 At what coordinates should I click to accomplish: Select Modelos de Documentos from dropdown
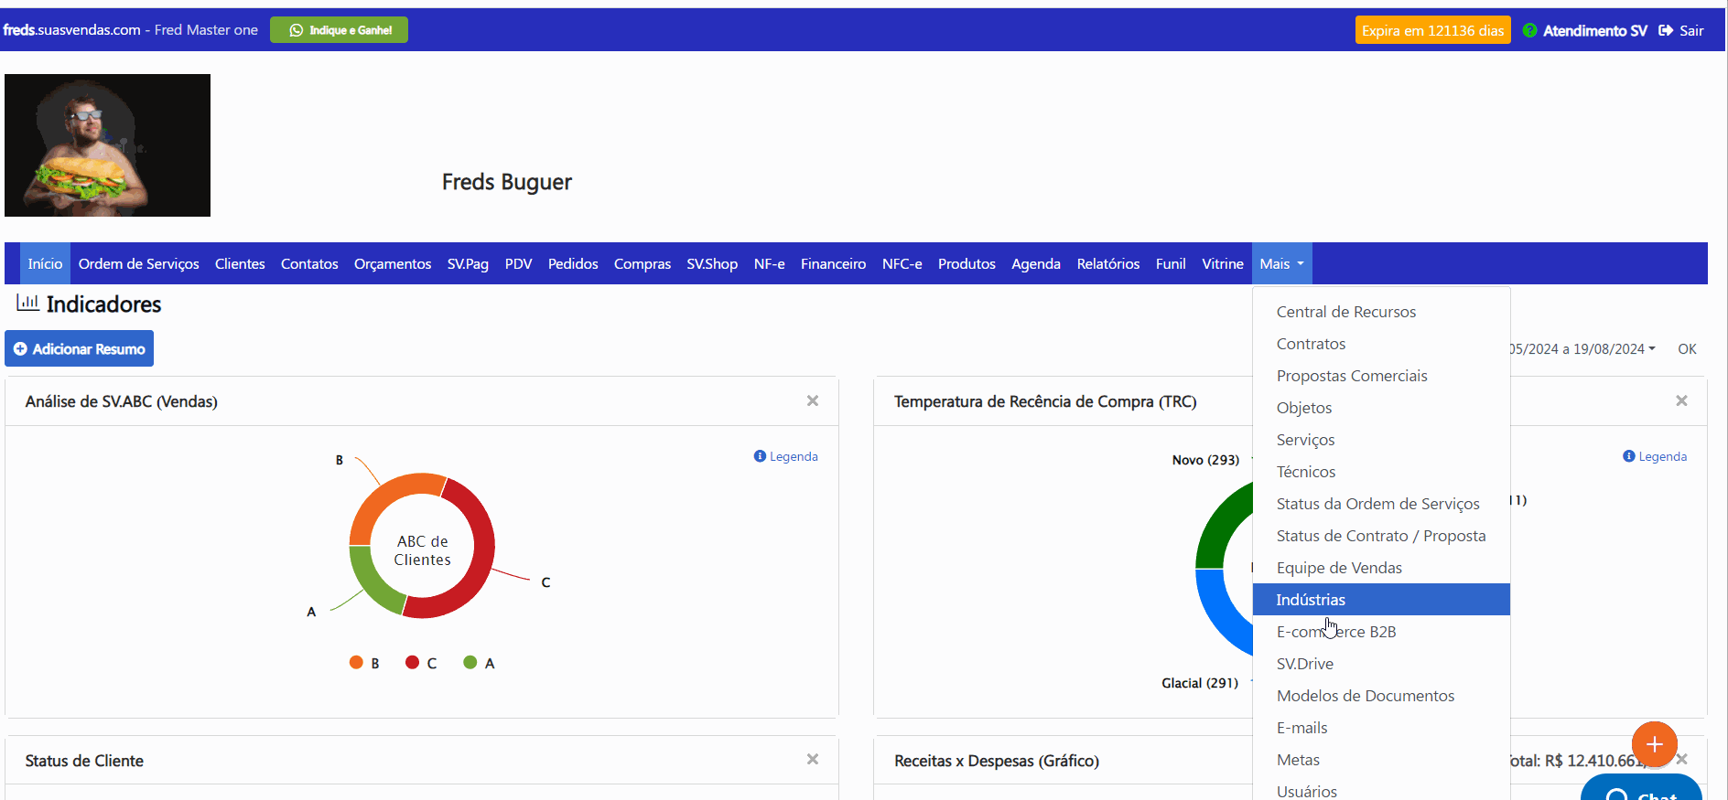[1381, 696]
